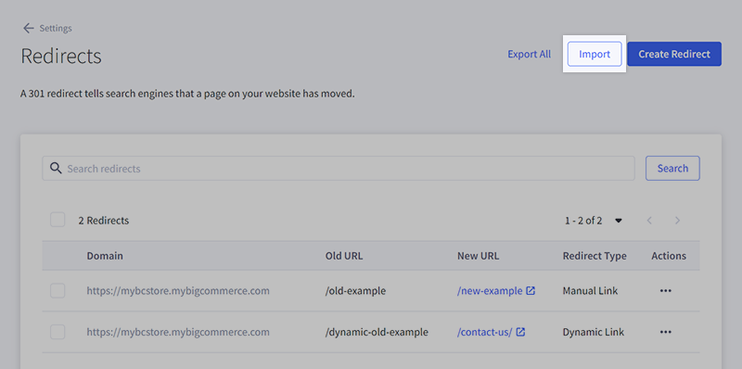Go to previous page of redirects
Viewport: 742px width, 369px height.
tap(650, 221)
